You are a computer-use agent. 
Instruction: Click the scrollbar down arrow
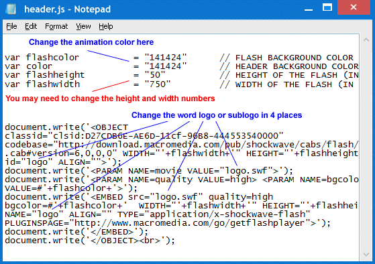pos(366,255)
